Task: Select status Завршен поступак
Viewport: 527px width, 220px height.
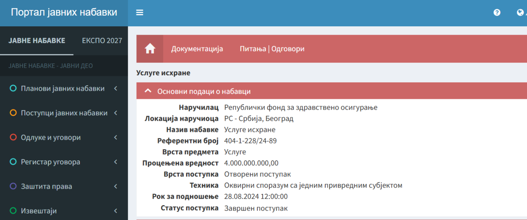Action: 256,208
